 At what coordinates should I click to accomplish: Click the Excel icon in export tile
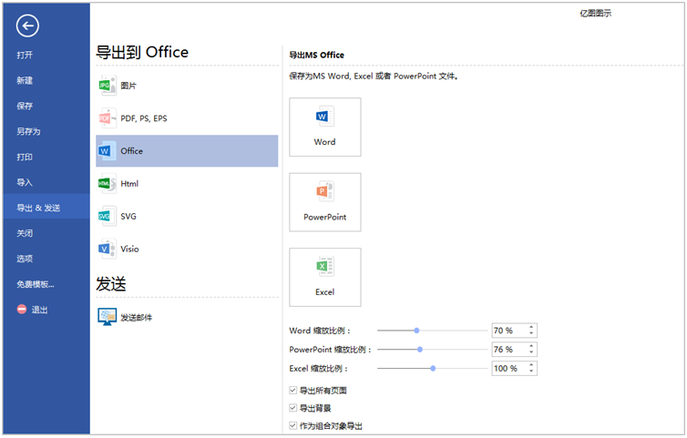pyautogui.click(x=325, y=266)
